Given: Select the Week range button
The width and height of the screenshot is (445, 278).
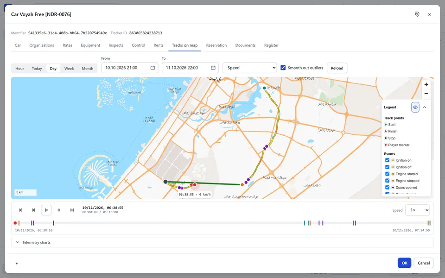Looking at the screenshot, I should point(69,69).
